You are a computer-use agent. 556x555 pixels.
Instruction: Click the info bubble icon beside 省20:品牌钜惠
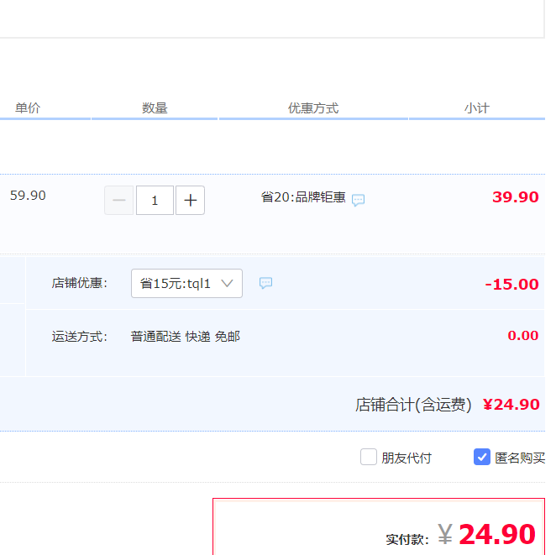coord(358,201)
